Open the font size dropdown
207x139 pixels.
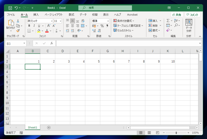coord(60,21)
